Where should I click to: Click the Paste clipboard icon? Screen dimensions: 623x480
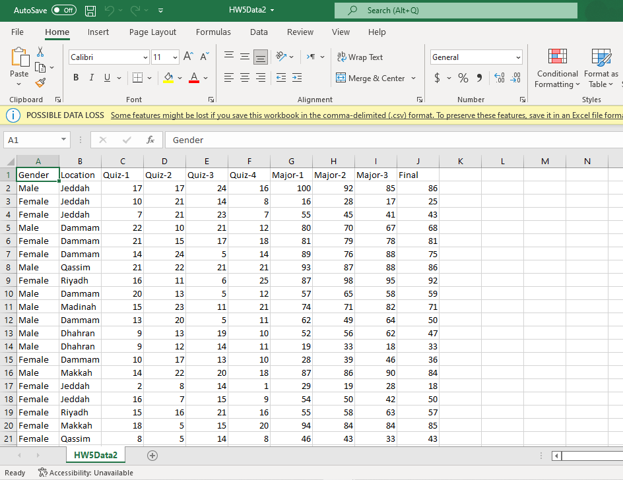point(20,57)
